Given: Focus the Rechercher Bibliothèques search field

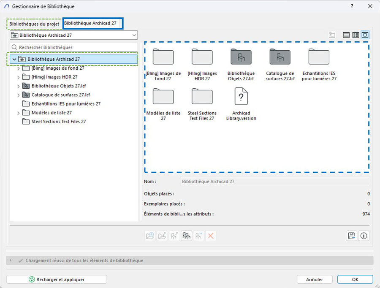Looking at the screenshot, I should coord(73,47).
